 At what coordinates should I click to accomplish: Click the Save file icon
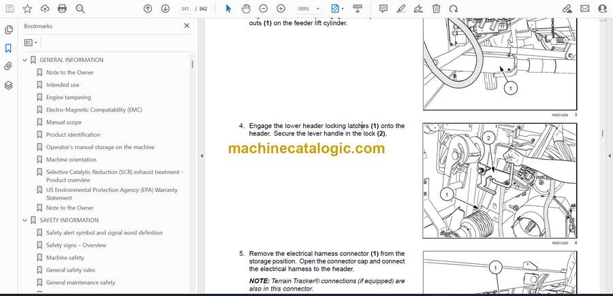point(10,9)
